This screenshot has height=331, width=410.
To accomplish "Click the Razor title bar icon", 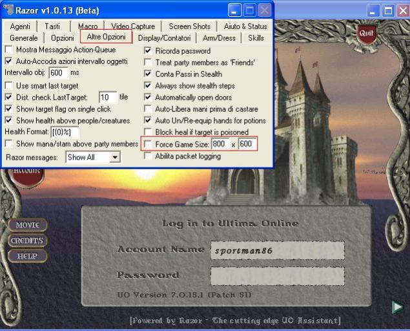I will [x=8, y=10].
